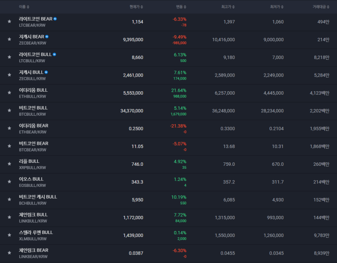Image resolution: width=337 pixels, height=263 pixels.
Task: Select the 이더리움 BEAR name
Action: [x=34, y=126]
